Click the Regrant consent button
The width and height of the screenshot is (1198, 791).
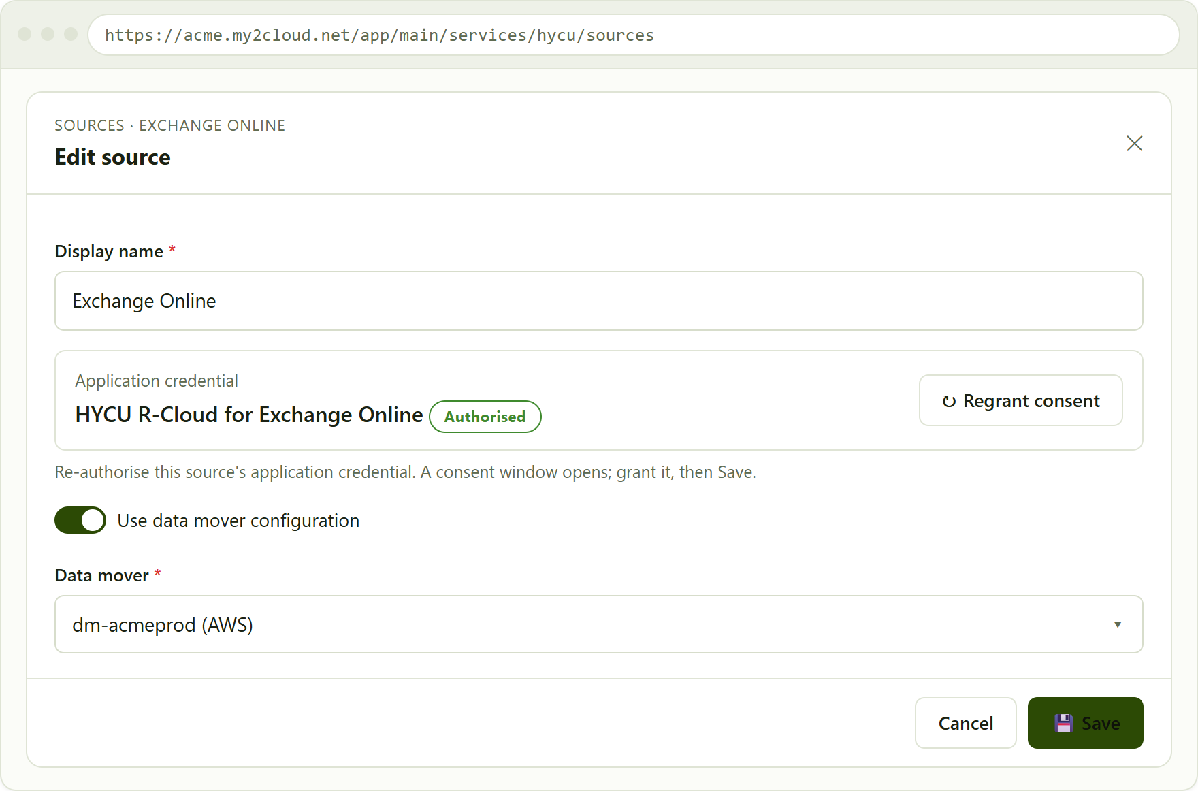point(1020,400)
